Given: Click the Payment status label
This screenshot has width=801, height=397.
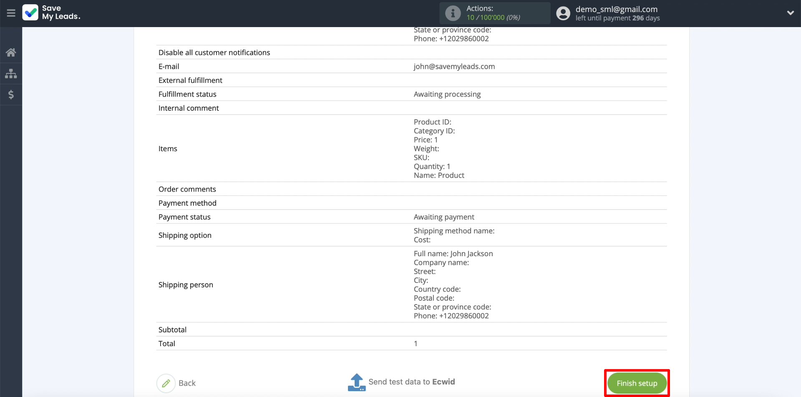Looking at the screenshot, I should click(x=184, y=217).
